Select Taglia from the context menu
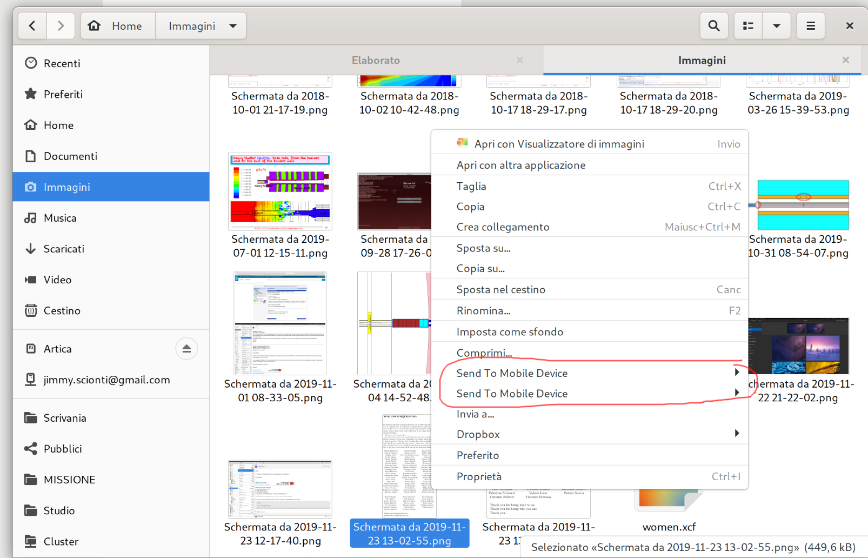 [590, 186]
